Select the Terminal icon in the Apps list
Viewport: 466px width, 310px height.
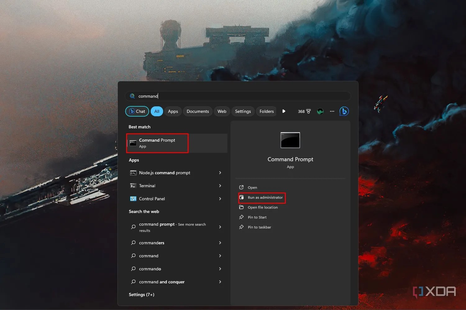tap(133, 185)
